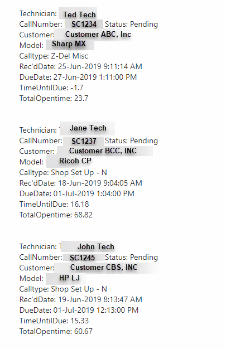Select TimeUntilDue value -1.7
The width and height of the screenshot is (226, 349).
pos(77,88)
